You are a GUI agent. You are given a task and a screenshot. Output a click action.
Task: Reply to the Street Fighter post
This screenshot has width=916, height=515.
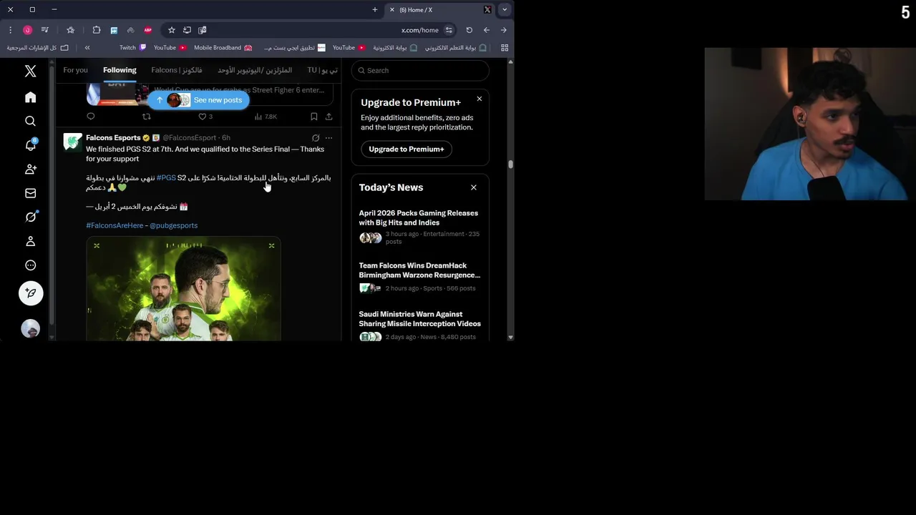91,117
